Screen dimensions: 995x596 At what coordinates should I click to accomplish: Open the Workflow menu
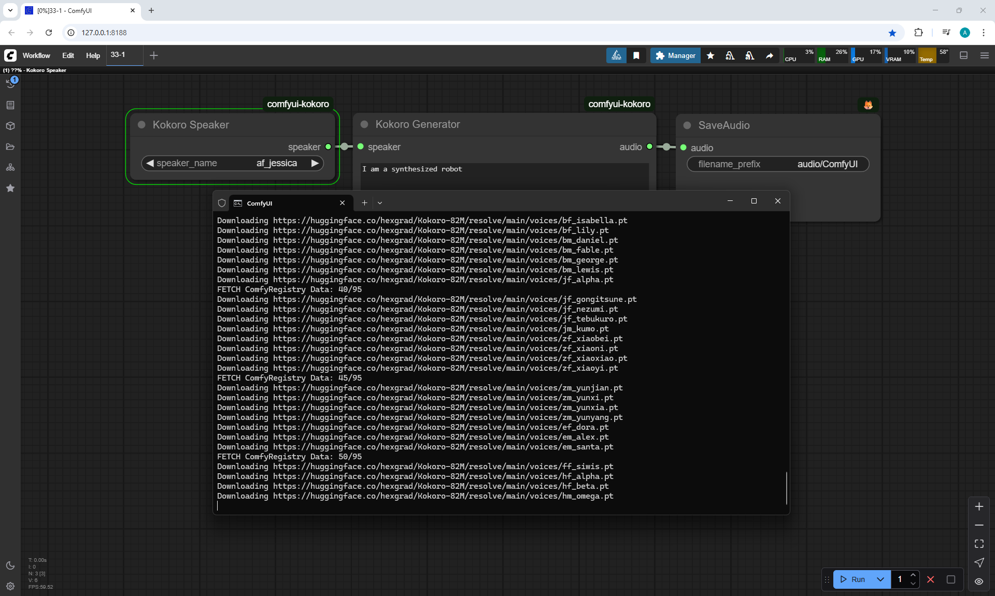coord(36,55)
